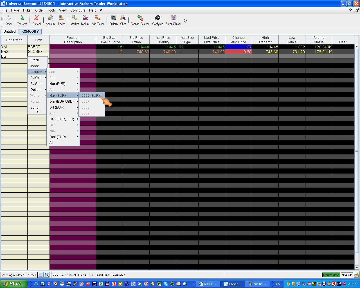Select Stock from instrument type menu

coord(38,60)
